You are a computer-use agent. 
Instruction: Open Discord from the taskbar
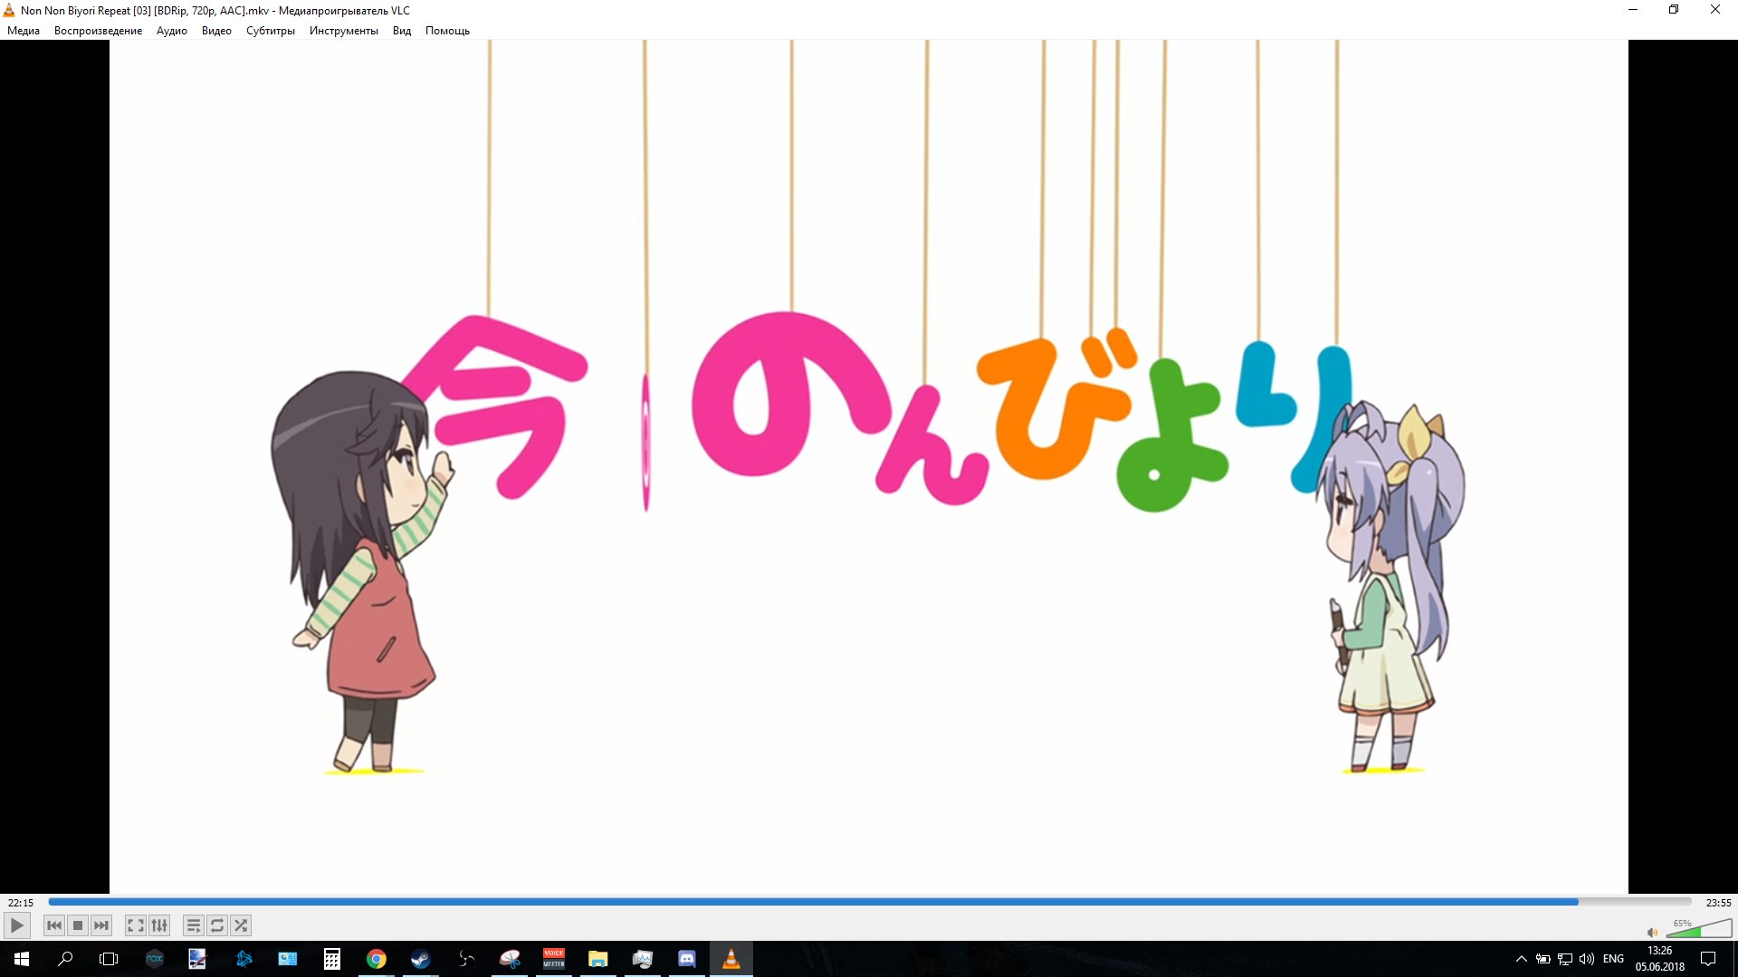point(686,959)
